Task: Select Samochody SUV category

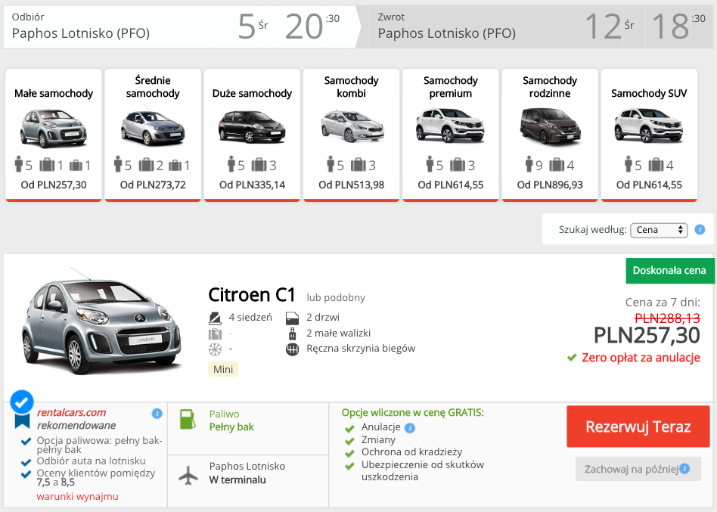Action: pos(649,135)
